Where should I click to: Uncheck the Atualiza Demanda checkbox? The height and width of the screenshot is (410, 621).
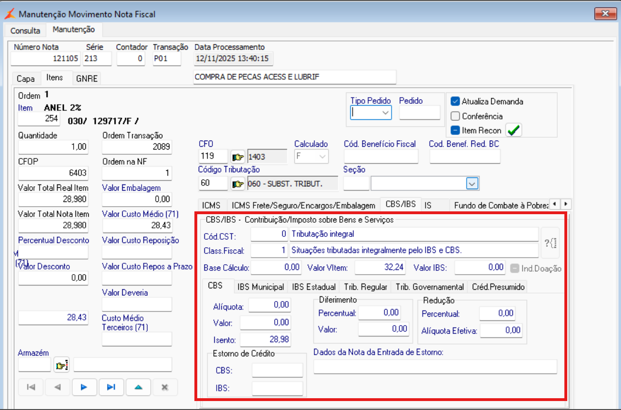pos(455,101)
